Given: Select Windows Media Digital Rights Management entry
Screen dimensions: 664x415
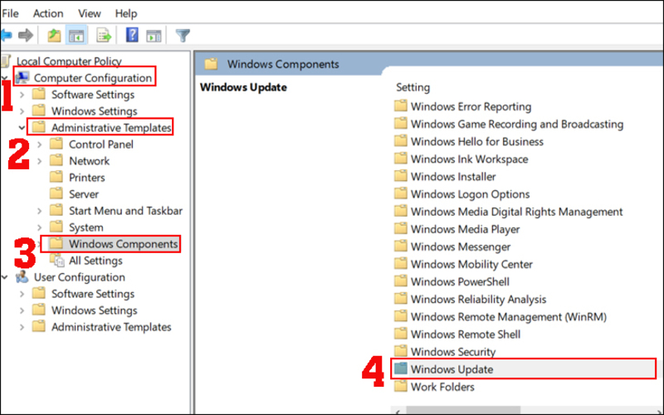Looking at the screenshot, I should click(x=516, y=212).
